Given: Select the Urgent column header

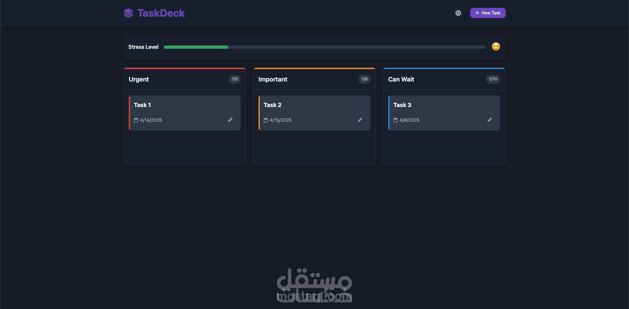Looking at the screenshot, I should click(139, 79).
